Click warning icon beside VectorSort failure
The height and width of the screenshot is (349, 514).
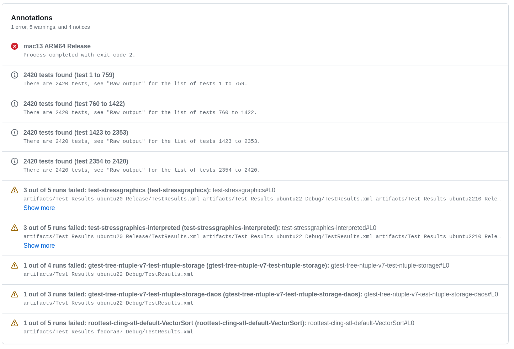pos(15,323)
